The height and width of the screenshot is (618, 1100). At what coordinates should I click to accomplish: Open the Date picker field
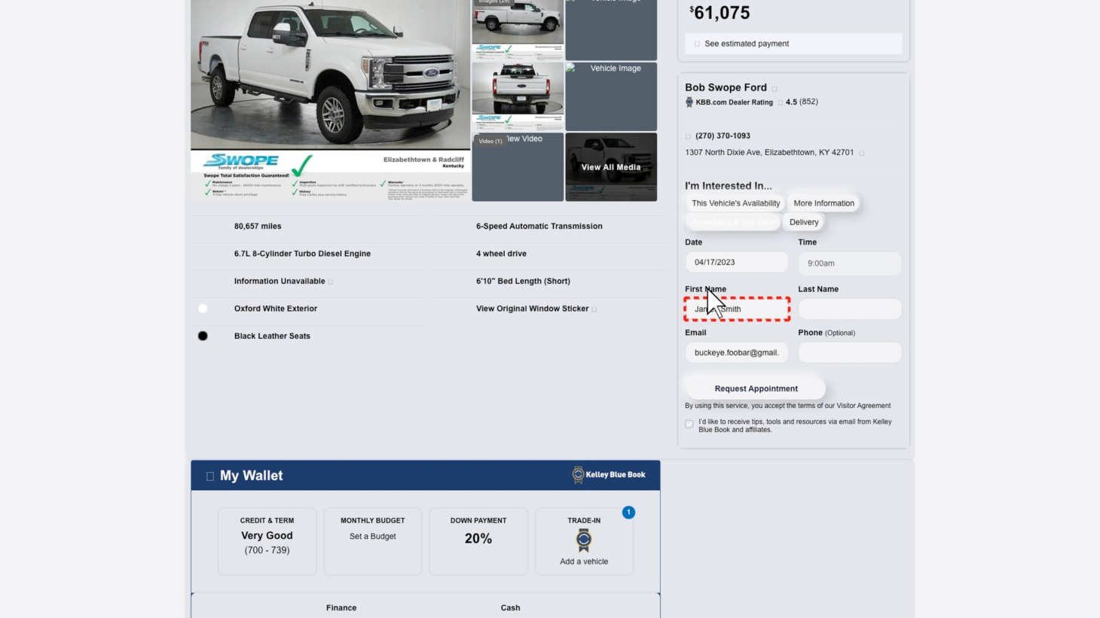(736, 263)
